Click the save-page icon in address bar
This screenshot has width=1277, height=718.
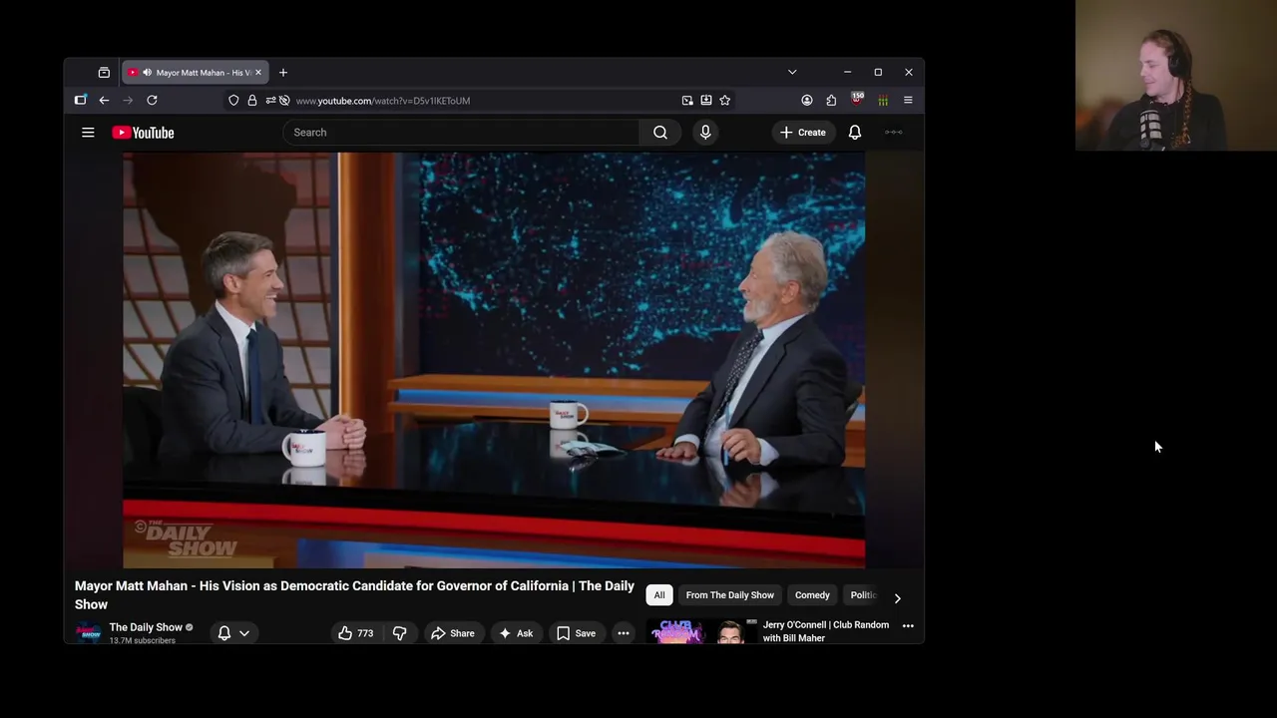pyautogui.click(x=706, y=101)
